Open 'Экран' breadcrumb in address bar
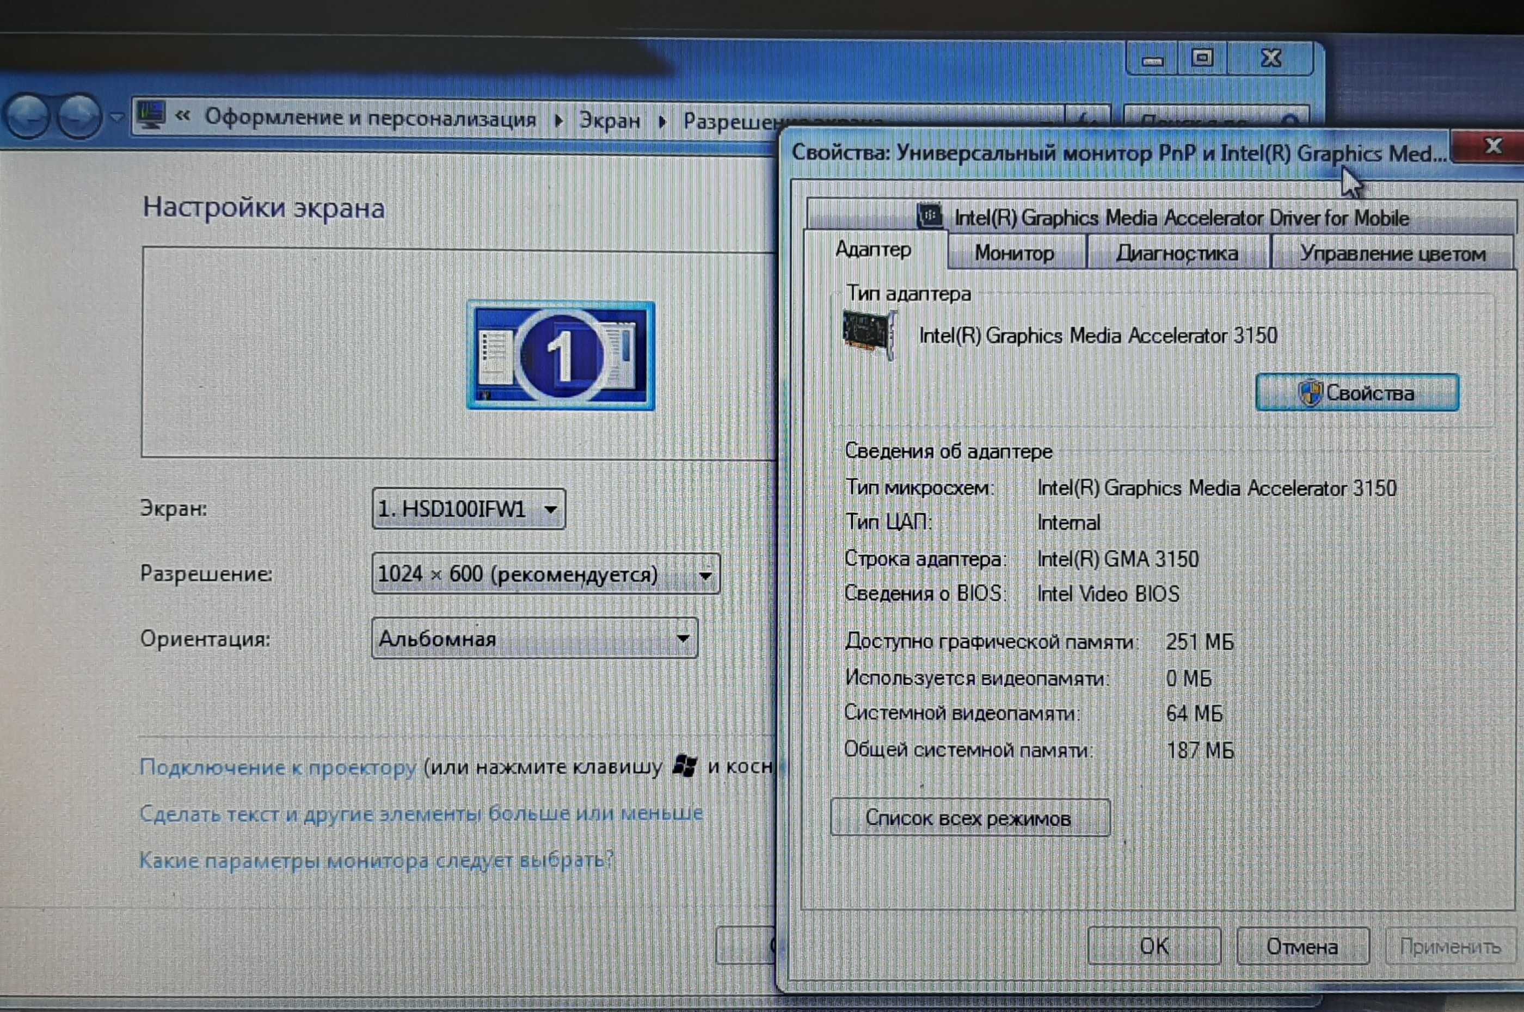 coord(610,120)
